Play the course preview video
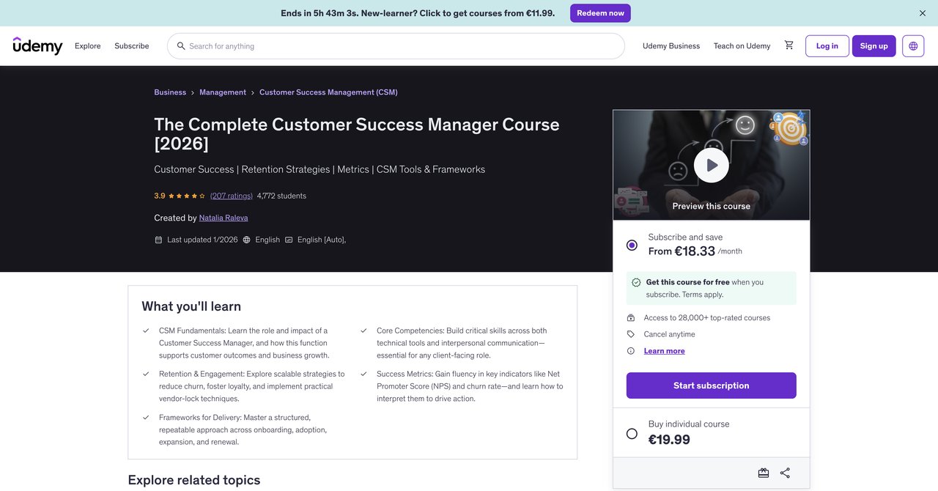Viewport: 938px width, 491px height. pos(712,165)
